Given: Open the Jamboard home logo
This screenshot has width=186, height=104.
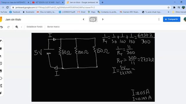Looking at the screenshot, I should [x=1, y=19].
